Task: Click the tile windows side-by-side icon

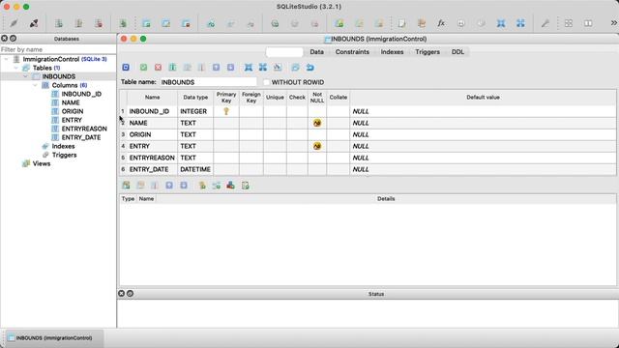Action: [588, 23]
